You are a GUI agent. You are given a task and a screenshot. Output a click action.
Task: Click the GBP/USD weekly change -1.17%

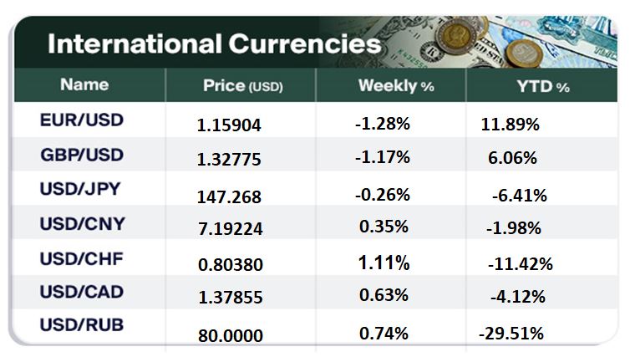[382, 156]
